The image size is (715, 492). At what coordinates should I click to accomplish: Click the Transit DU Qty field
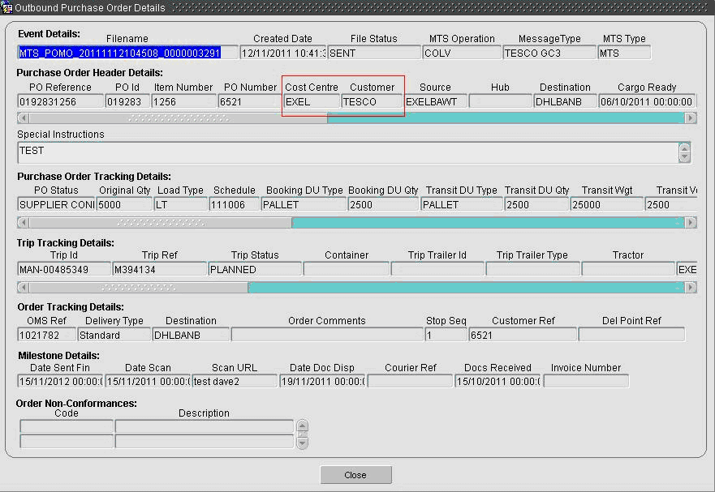click(x=536, y=204)
